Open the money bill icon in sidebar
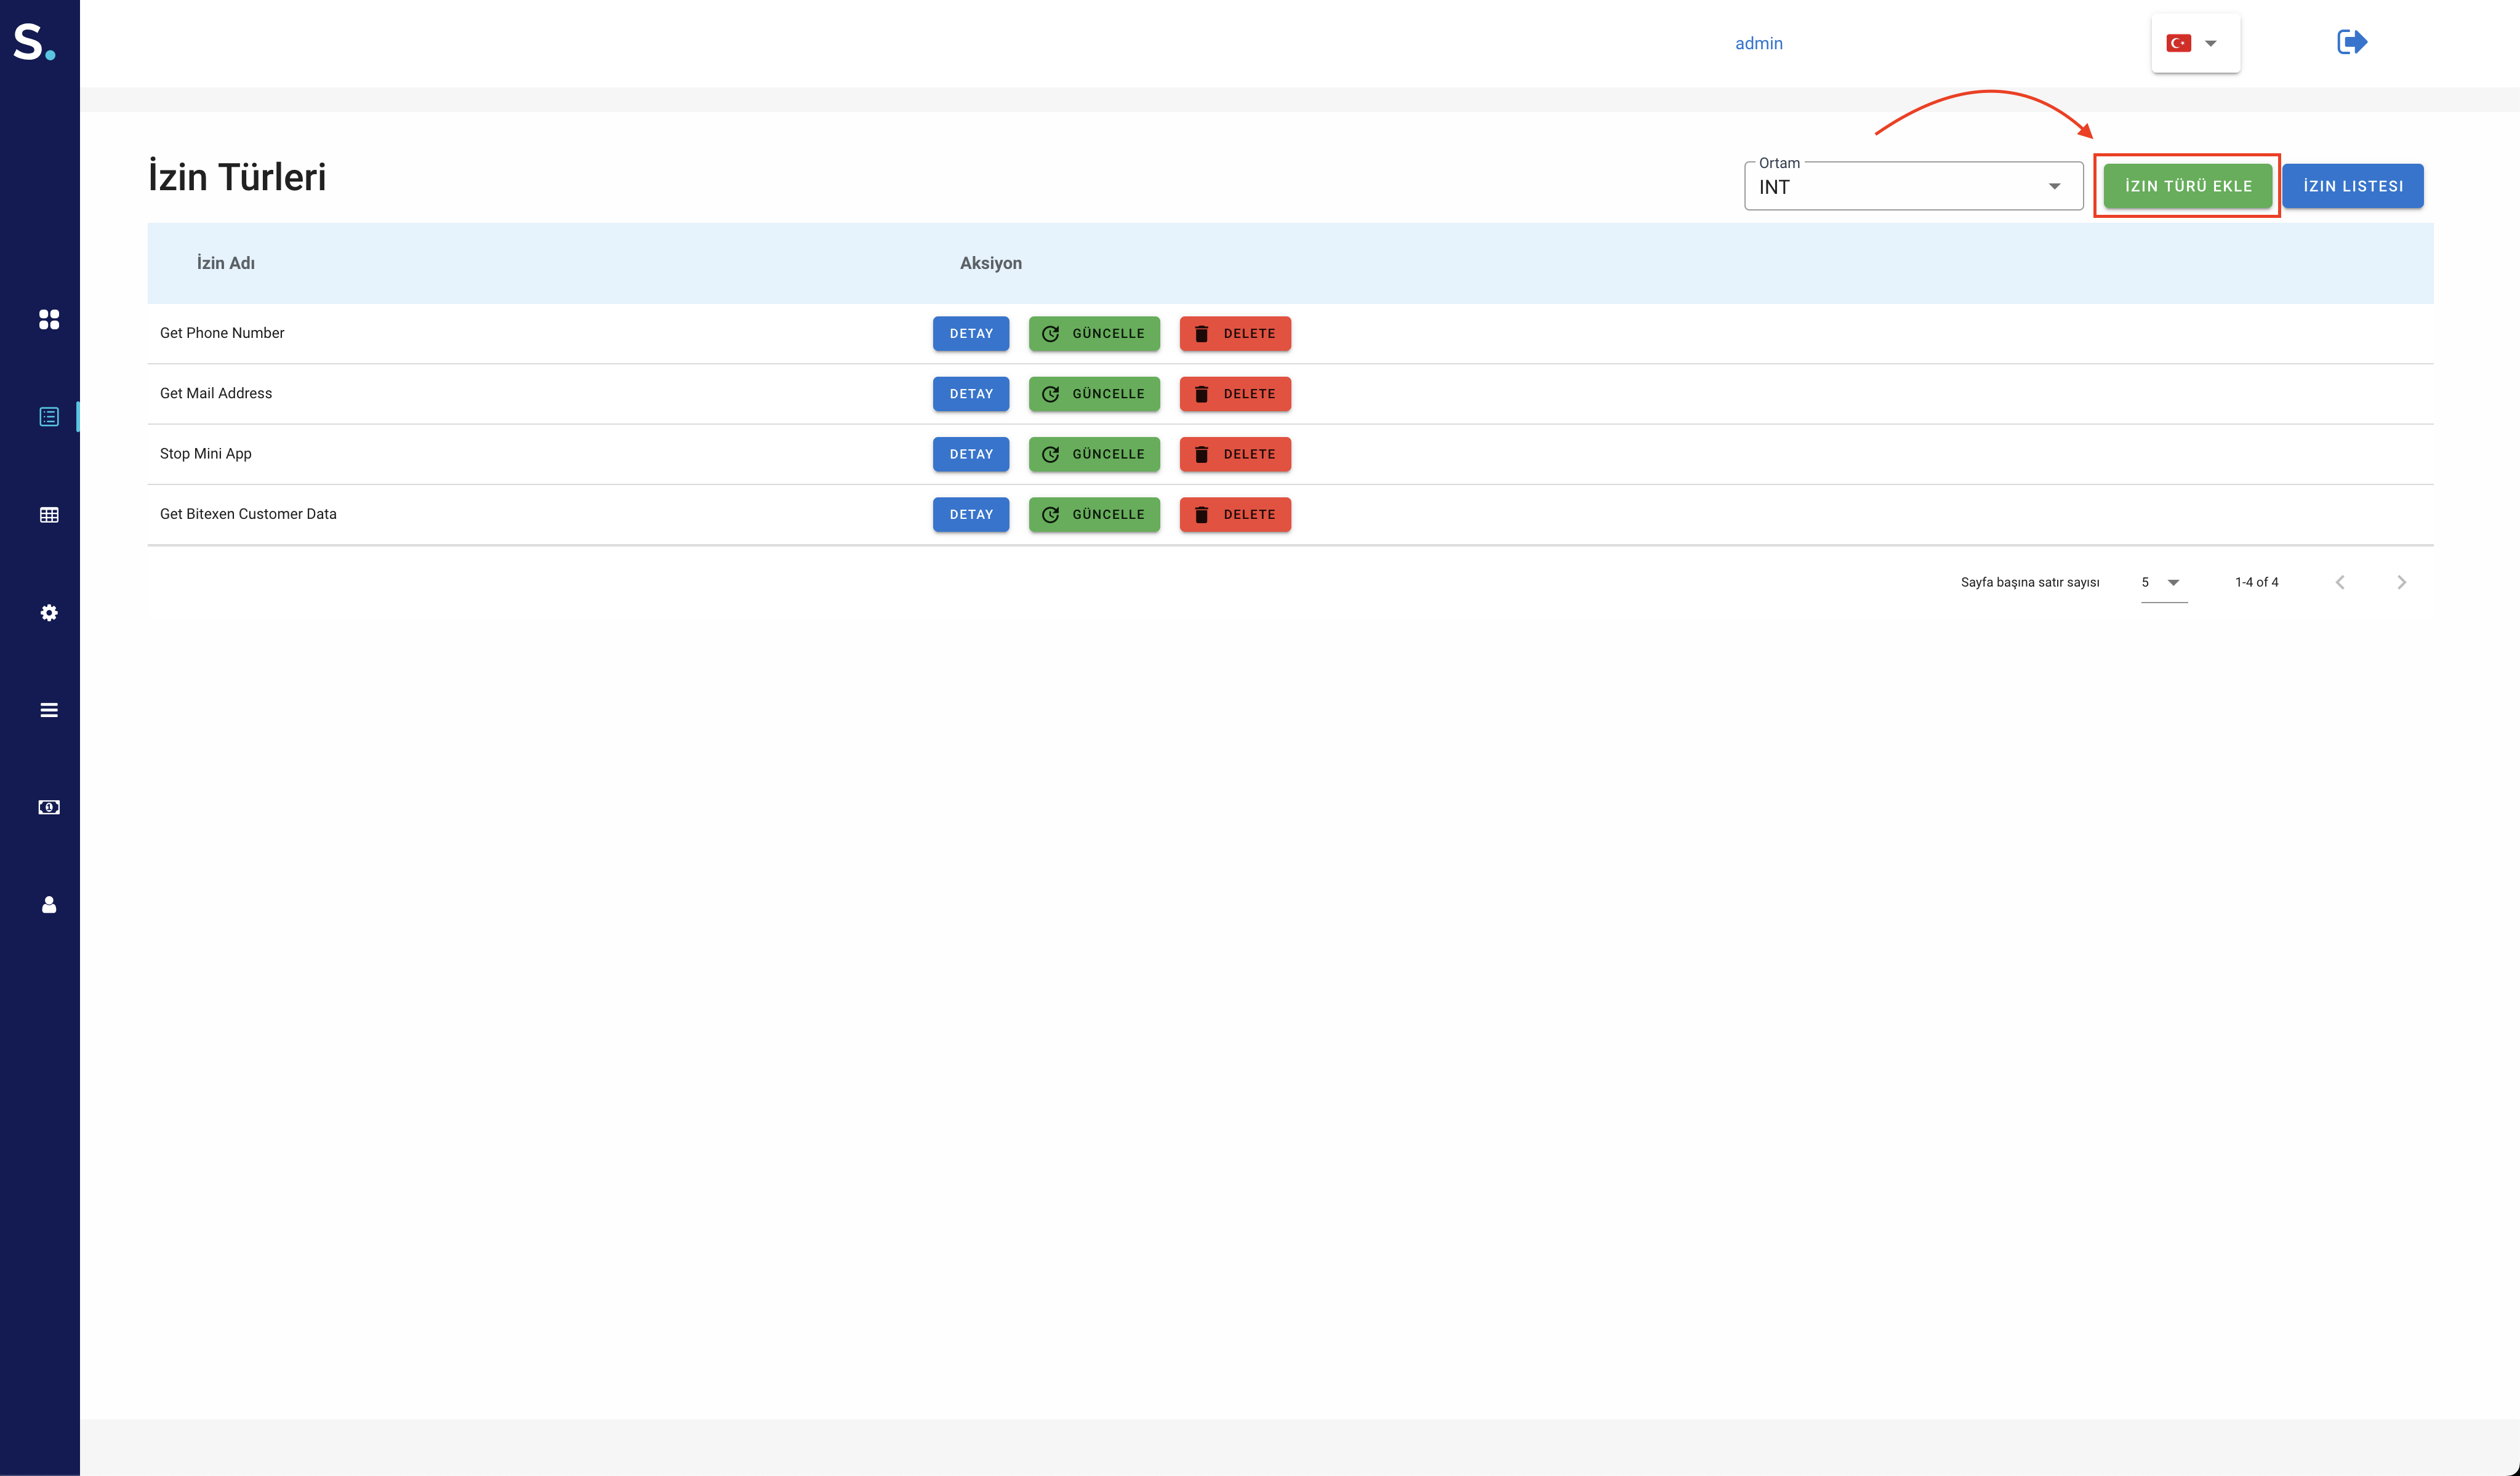The height and width of the screenshot is (1476, 2520). pyautogui.click(x=49, y=807)
